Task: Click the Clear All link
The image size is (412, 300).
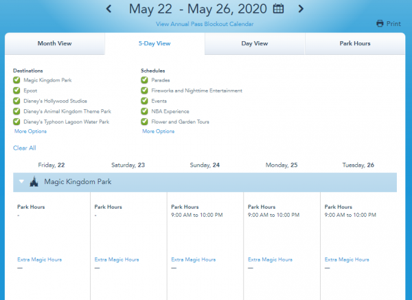Action: tap(25, 148)
